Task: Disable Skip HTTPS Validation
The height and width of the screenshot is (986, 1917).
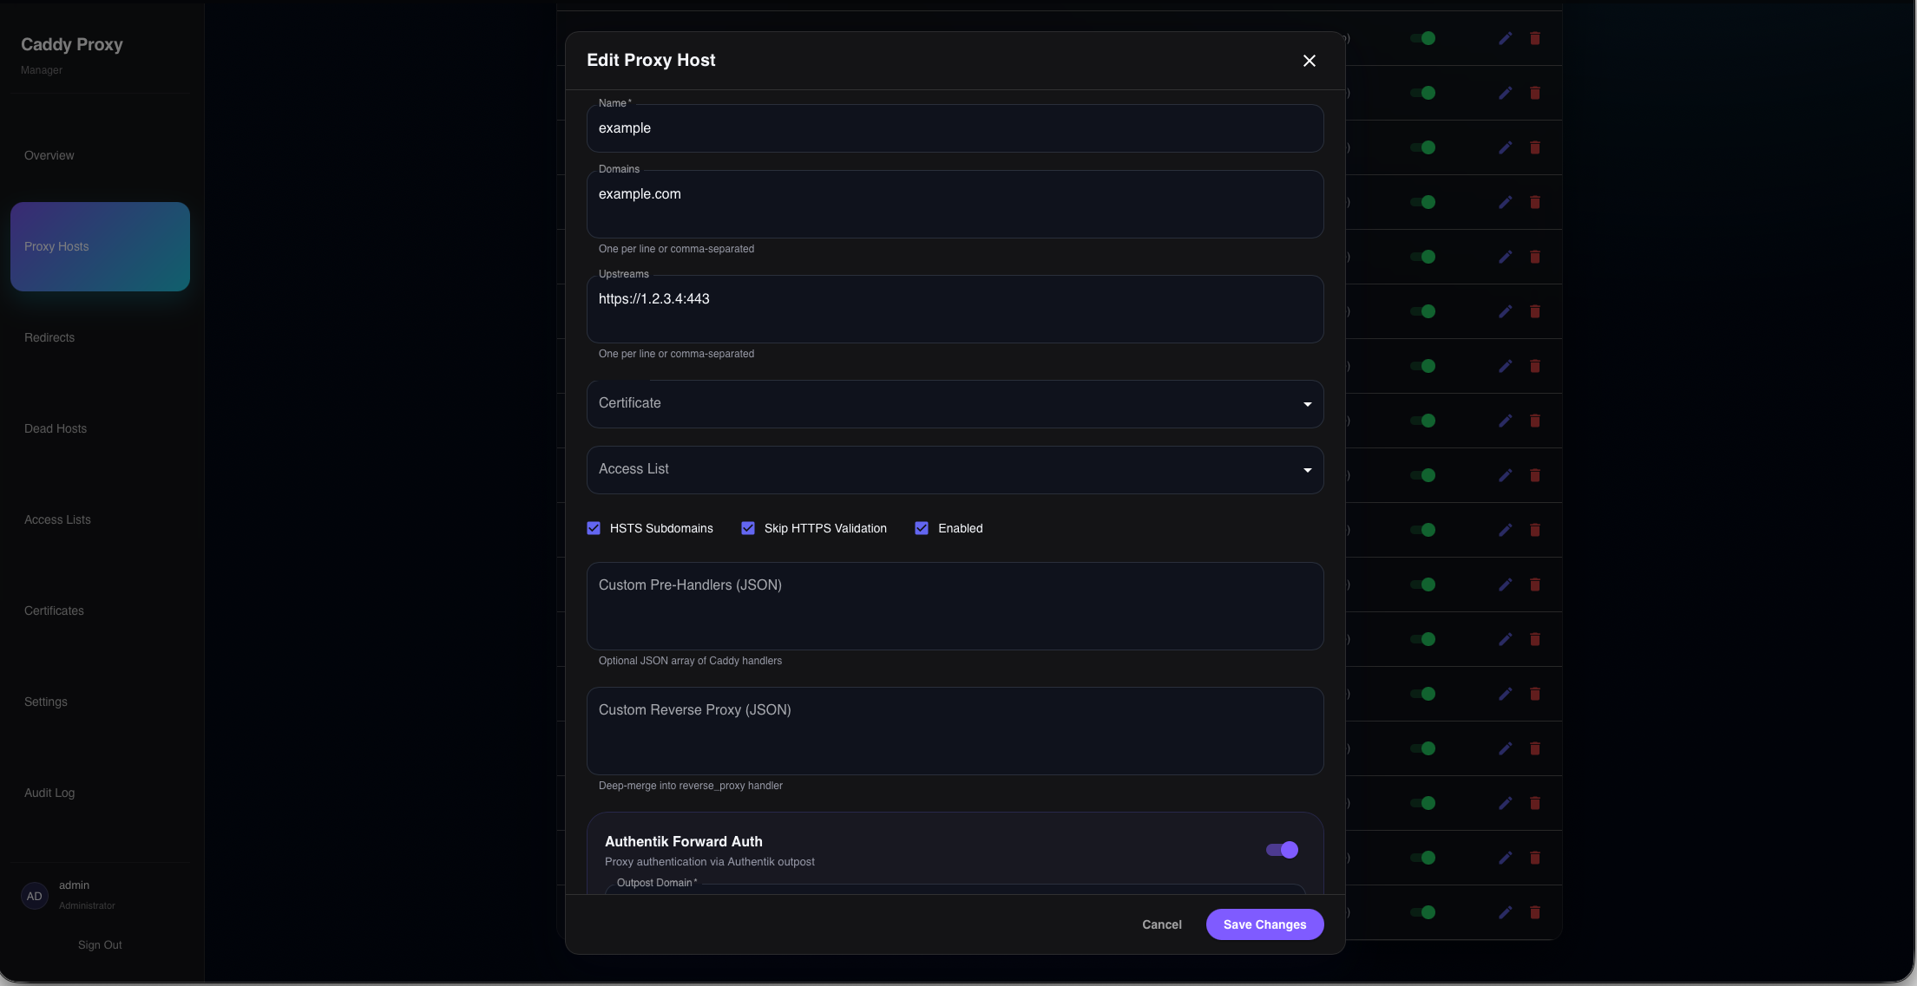Action: 747,527
